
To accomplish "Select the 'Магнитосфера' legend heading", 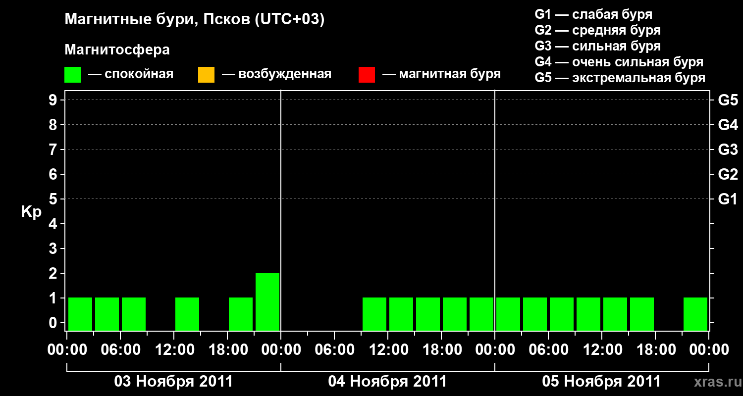I will (117, 49).
